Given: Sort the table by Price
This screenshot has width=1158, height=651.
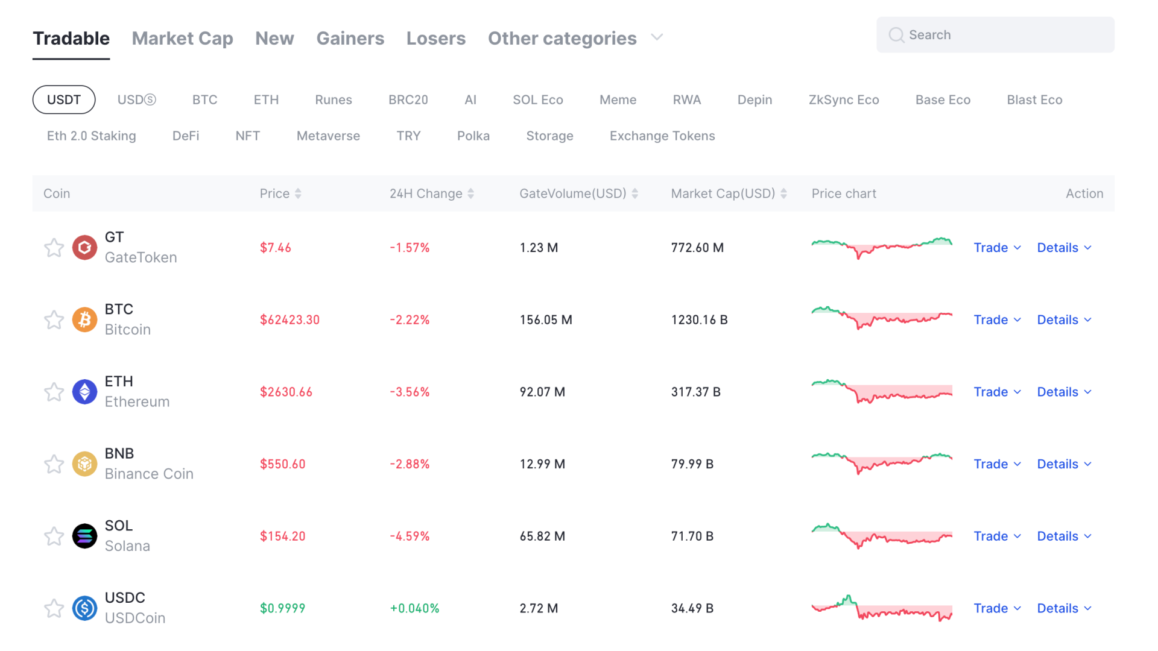Looking at the screenshot, I should pyautogui.click(x=297, y=193).
